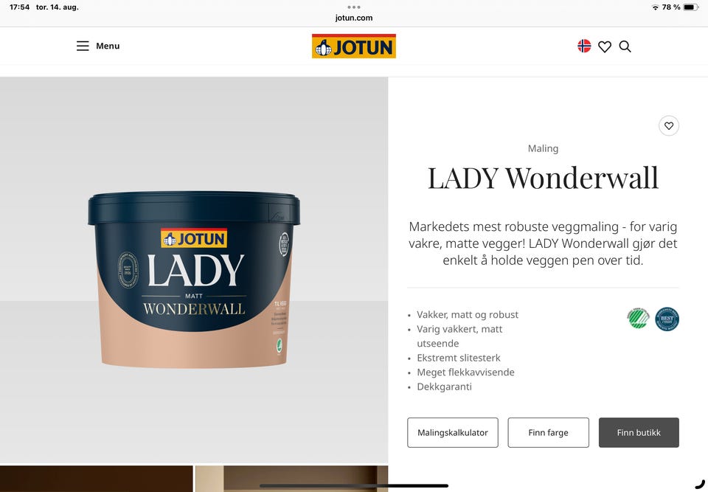
Task: Open the hamburger Menu icon
Action: tap(83, 46)
